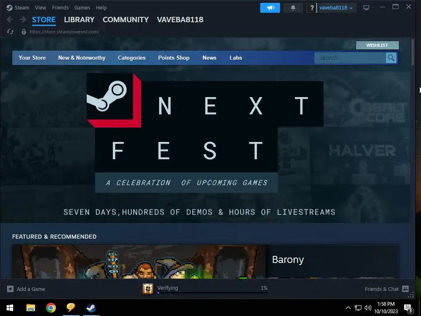Click the question mark help icon
Viewport: 421px width, 316px height.
tap(312, 8)
